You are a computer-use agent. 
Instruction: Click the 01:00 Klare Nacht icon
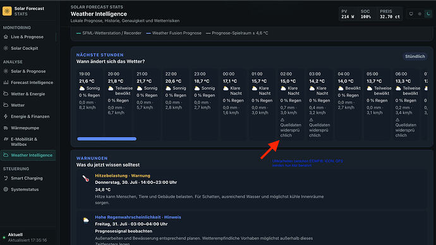[255, 88]
